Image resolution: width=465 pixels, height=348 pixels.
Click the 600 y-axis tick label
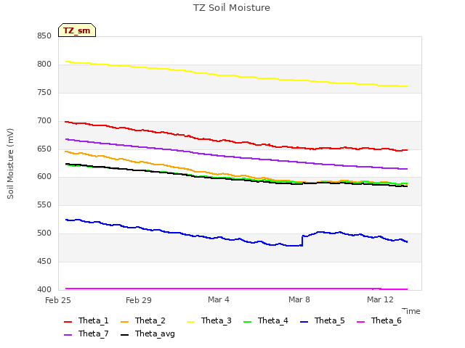tap(44, 177)
